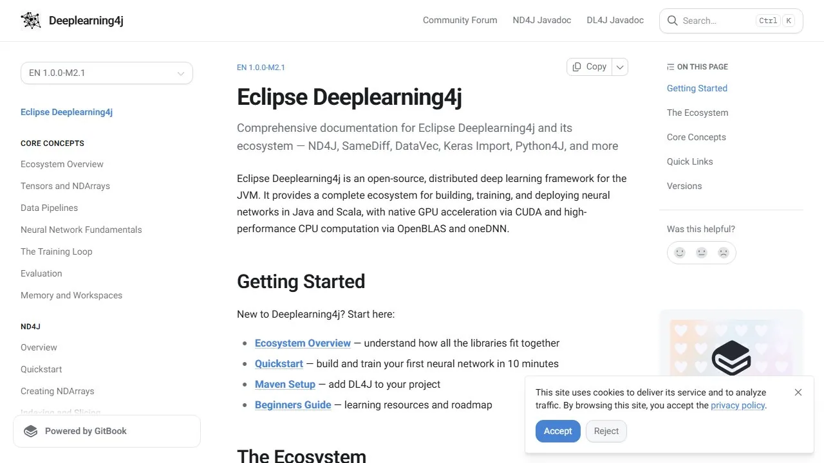The height and width of the screenshot is (463, 824).
Task: Jump to Getting Started section
Action: tap(697, 88)
